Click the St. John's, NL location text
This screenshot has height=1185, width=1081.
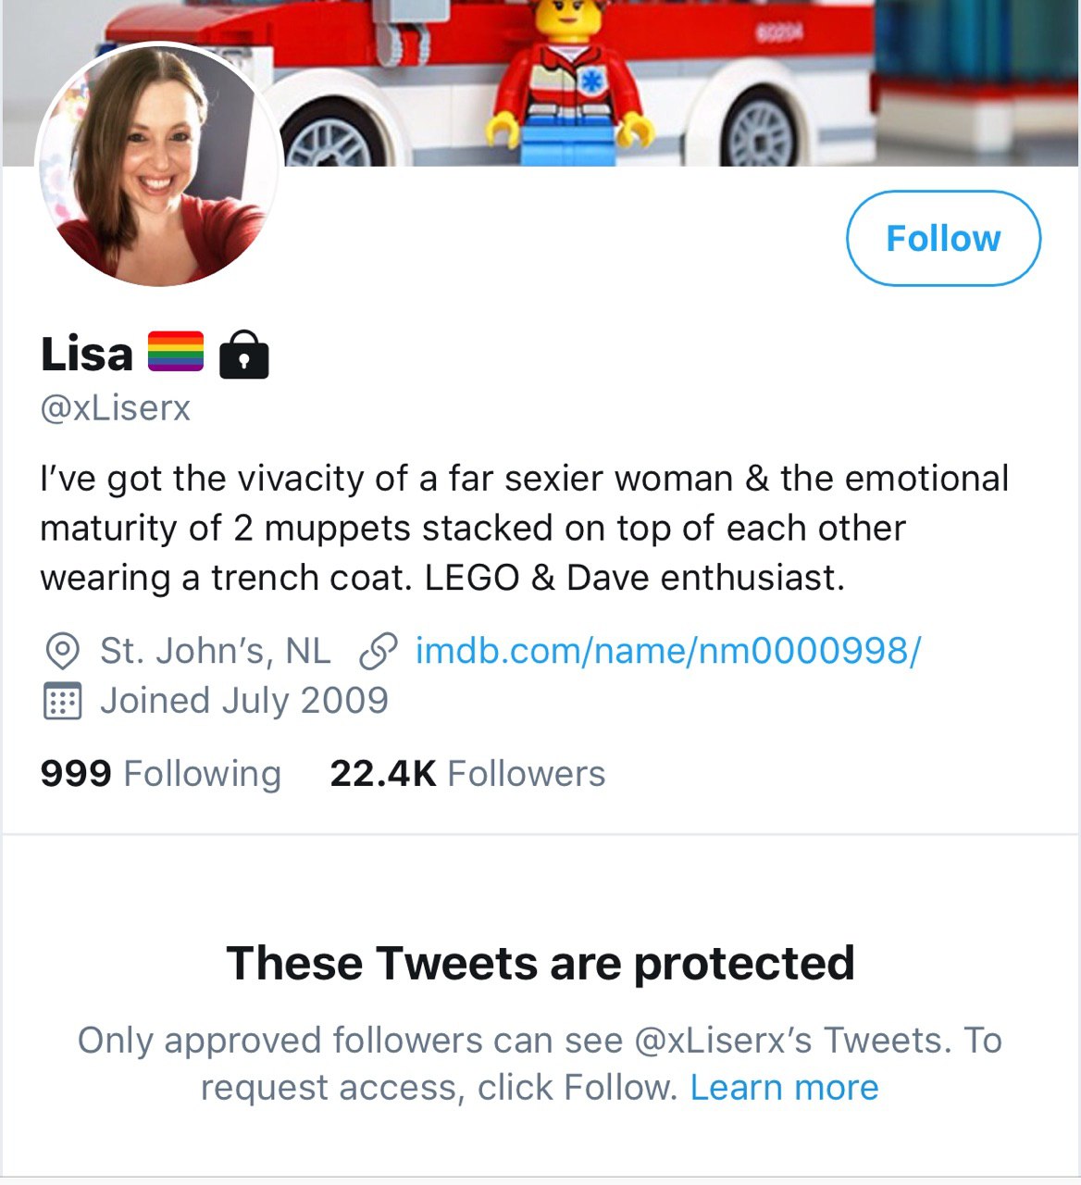[x=215, y=651]
